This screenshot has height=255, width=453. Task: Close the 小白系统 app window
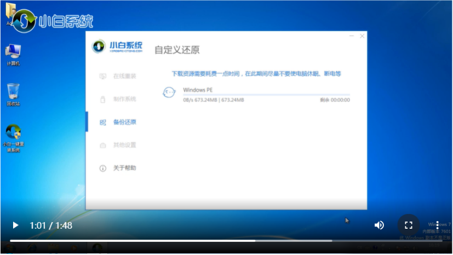pyautogui.click(x=362, y=36)
